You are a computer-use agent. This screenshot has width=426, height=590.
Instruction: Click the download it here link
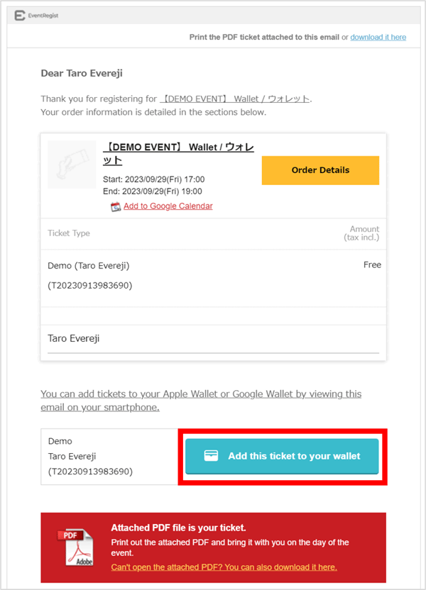pyautogui.click(x=378, y=37)
